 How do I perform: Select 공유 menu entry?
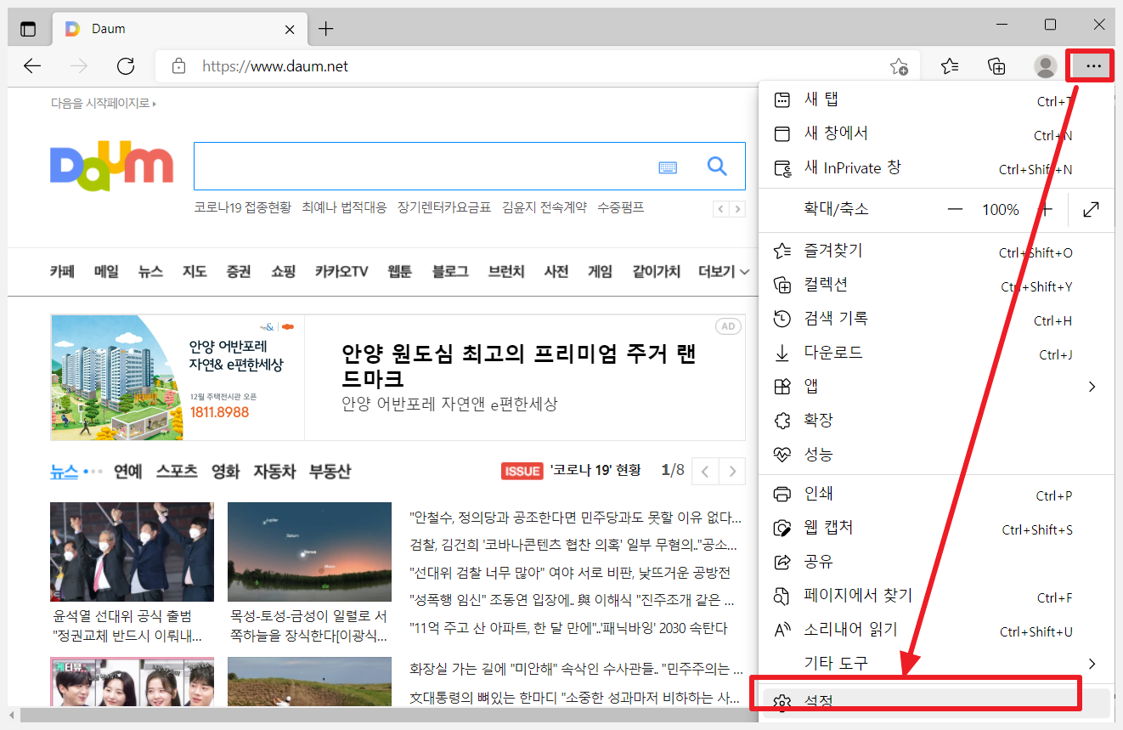pos(936,563)
